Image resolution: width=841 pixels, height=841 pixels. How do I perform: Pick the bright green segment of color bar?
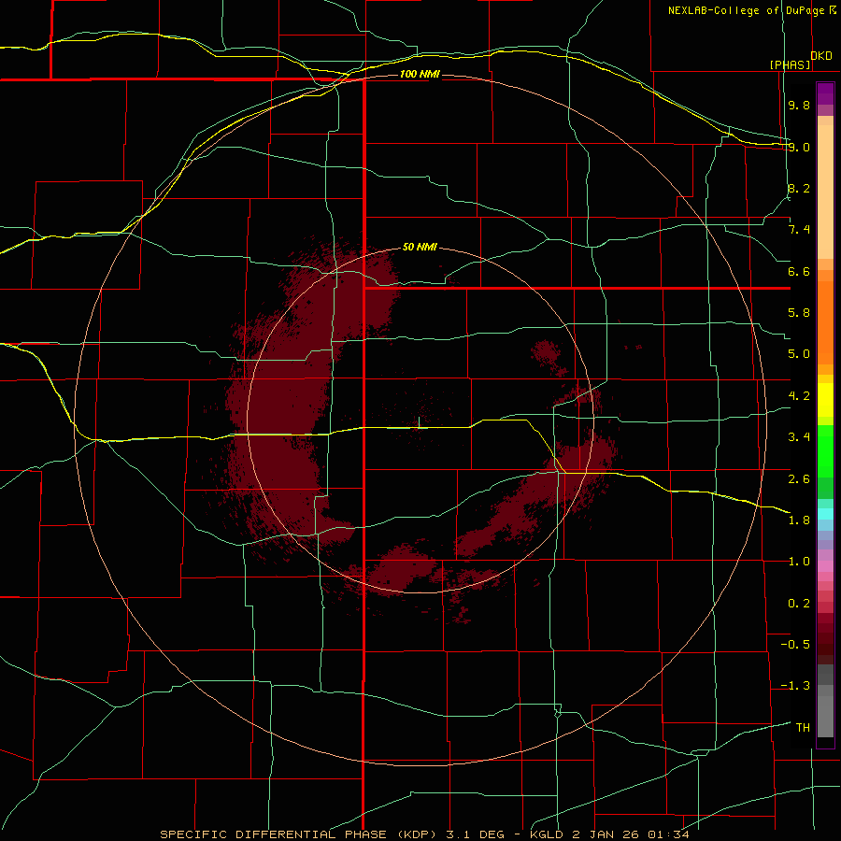825,452
